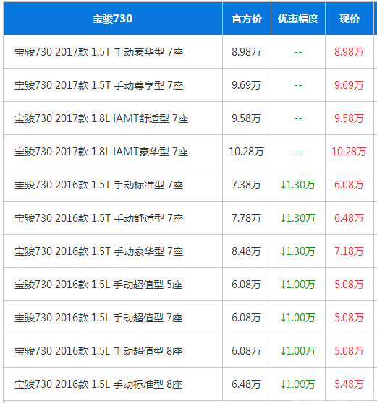Click official price 7.78万
Image resolution: width=377 pixels, height=403 pixels.
pyautogui.click(x=246, y=218)
